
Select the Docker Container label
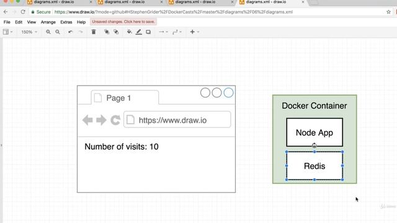pyautogui.click(x=314, y=106)
